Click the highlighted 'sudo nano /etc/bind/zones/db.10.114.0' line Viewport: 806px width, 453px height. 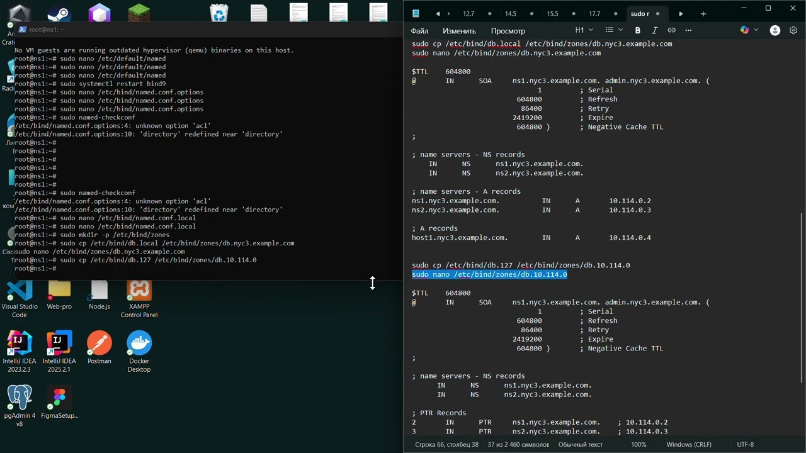(489, 274)
